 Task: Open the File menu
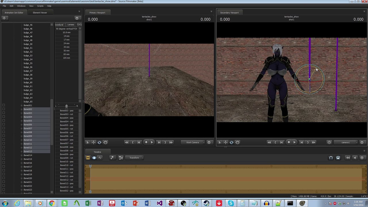click(x=4, y=6)
